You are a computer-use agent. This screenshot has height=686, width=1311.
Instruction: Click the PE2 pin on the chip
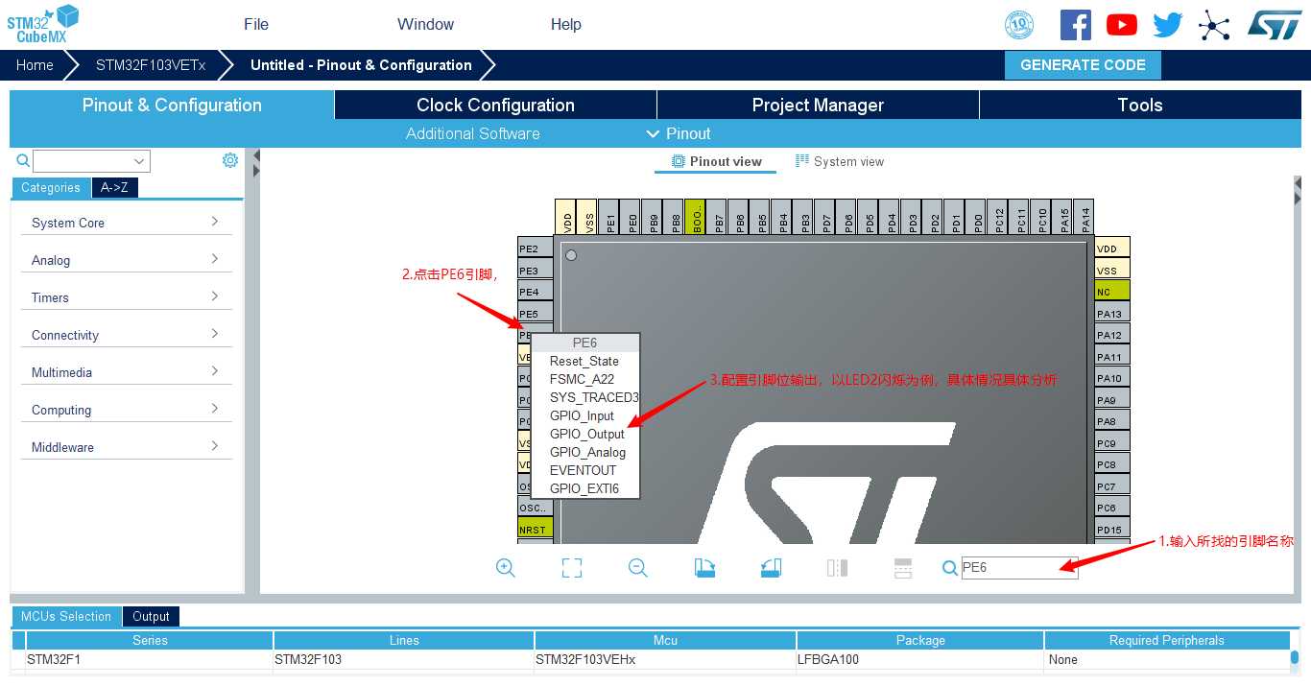536,248
